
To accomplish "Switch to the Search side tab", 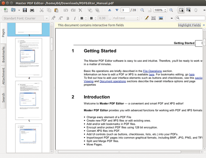I will (x=3, y=98).
